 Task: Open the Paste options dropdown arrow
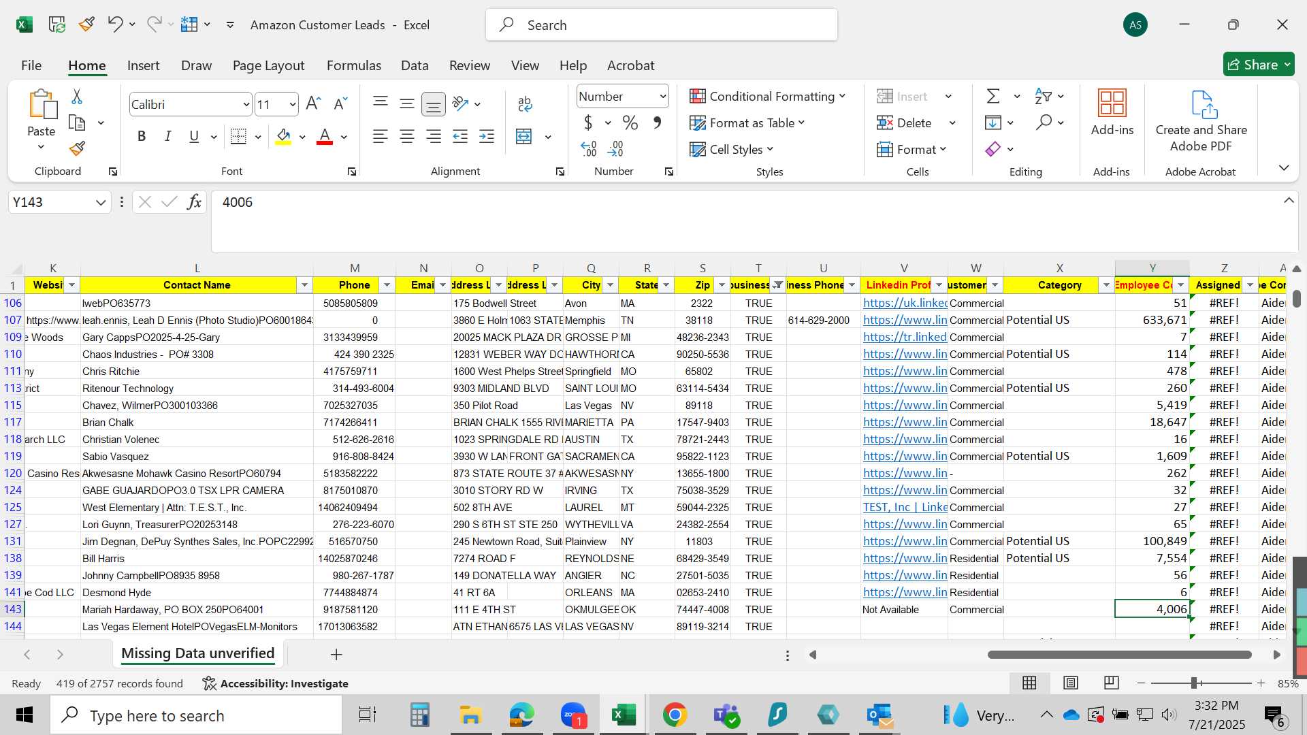pyautogui.click(x=41, y=148)
